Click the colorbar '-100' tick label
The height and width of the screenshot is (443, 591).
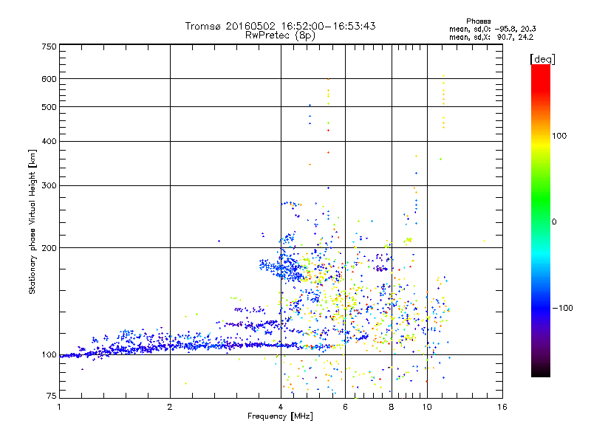(x=562, y=308)
